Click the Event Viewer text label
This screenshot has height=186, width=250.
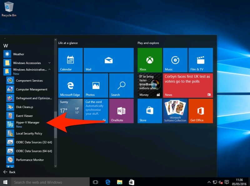click(24, 116)
